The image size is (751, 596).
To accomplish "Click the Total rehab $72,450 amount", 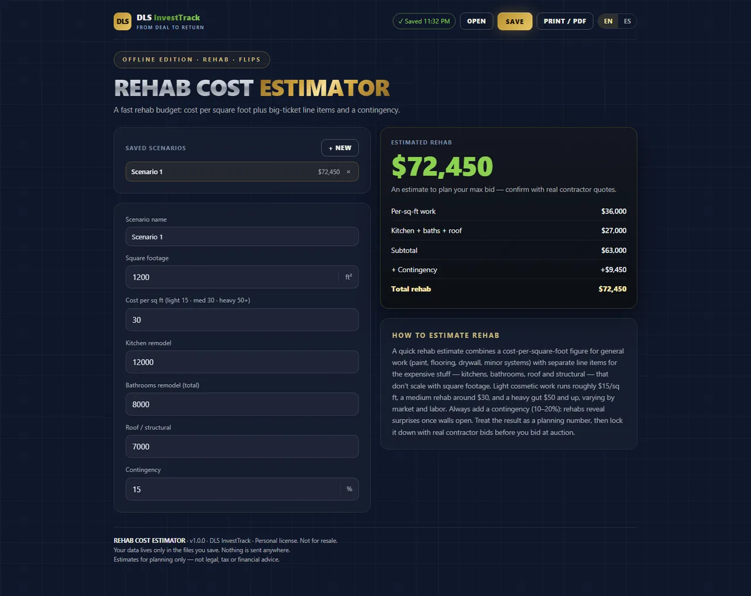I will pyautogui.click(x=613, y=289).
